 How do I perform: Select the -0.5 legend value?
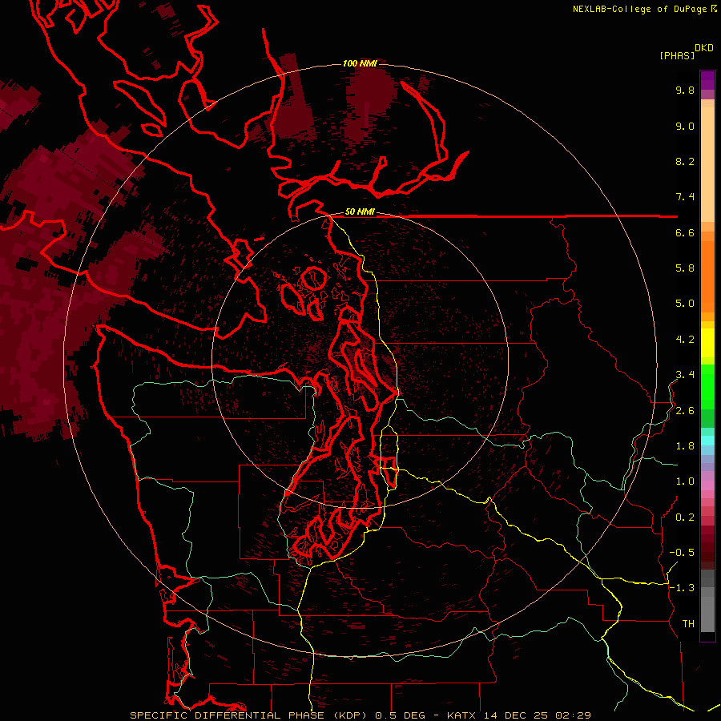tap(682, 553)
